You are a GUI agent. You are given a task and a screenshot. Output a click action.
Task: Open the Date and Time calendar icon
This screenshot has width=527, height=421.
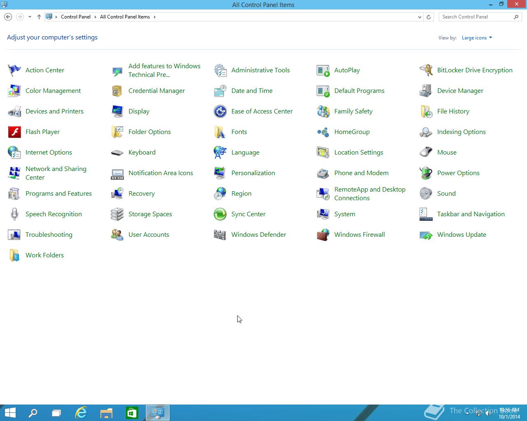220,91
